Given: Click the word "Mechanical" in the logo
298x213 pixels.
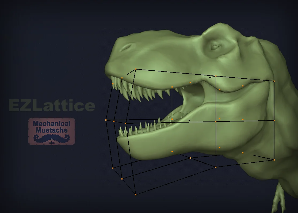Looking at the screenshot, I should 52,124.
